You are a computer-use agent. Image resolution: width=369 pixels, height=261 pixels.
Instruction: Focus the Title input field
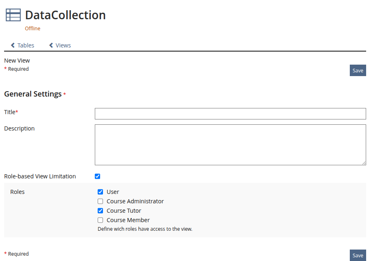click(230, 114)
